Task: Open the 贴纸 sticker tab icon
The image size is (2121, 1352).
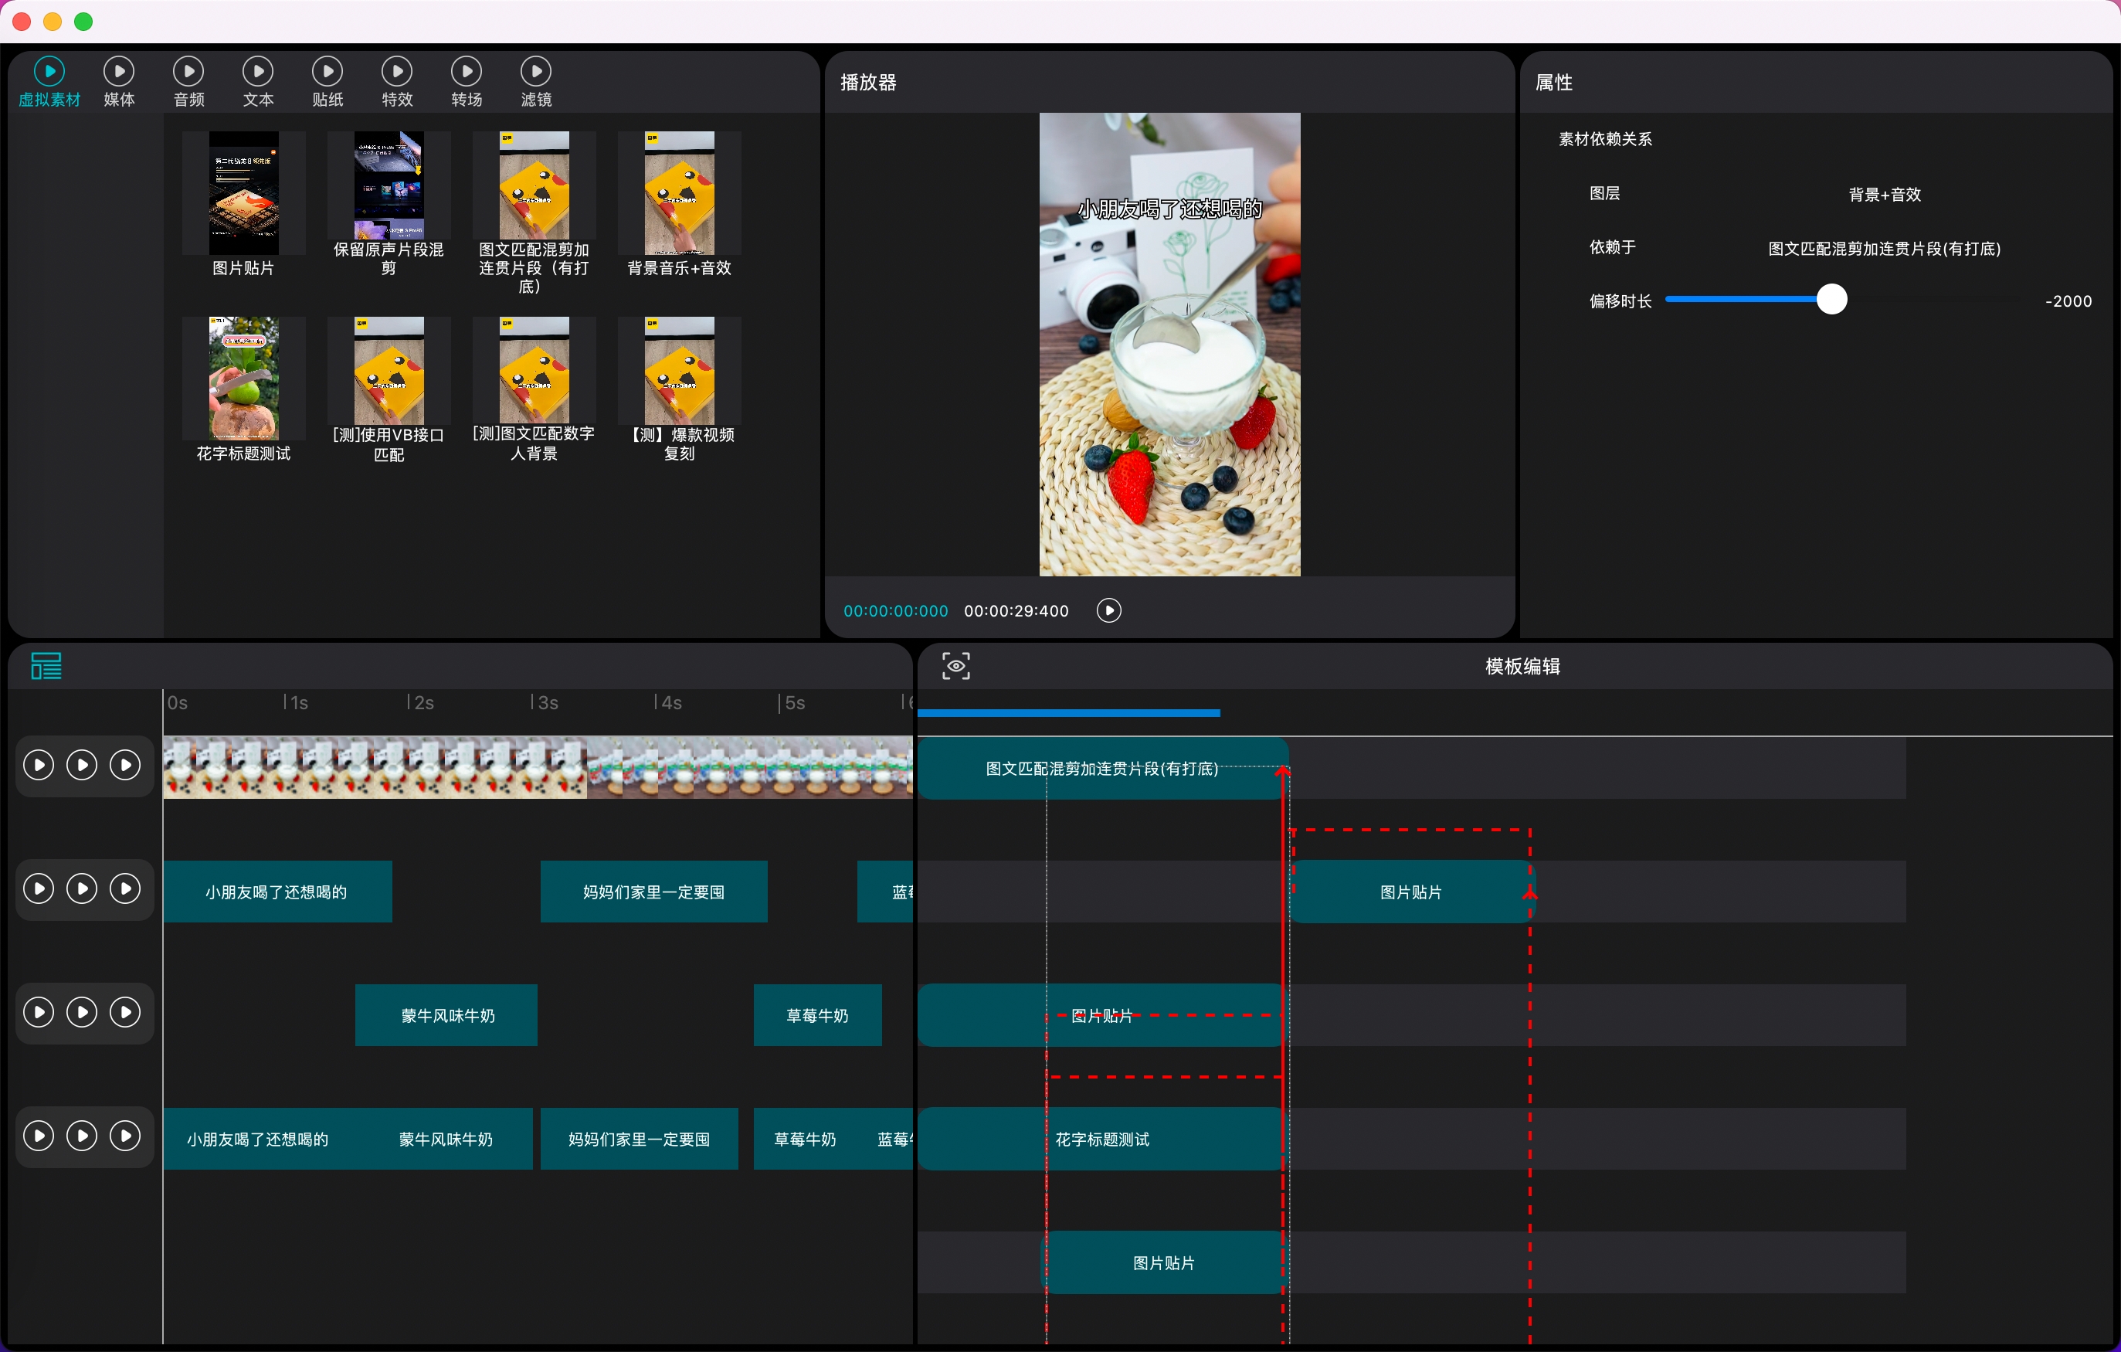Action: tap(327, 71)
